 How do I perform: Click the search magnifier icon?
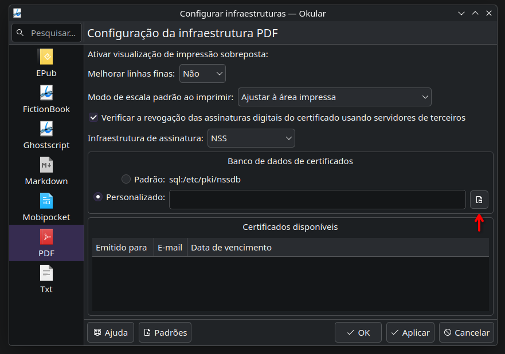tap(20, 33)
